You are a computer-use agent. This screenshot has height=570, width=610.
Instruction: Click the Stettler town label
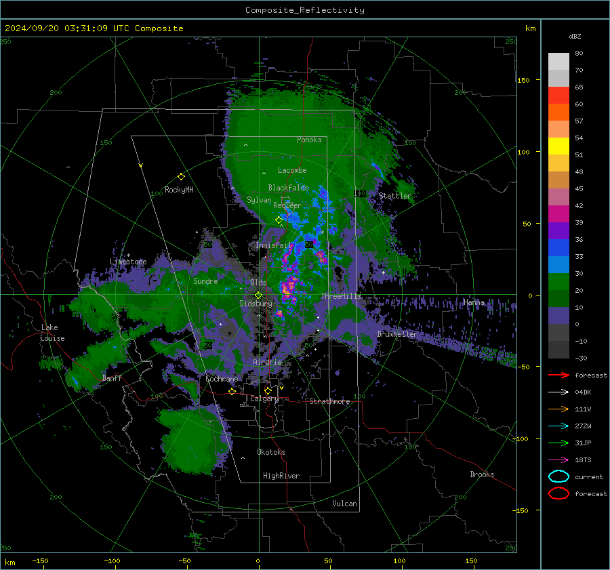tap(395, 196)
